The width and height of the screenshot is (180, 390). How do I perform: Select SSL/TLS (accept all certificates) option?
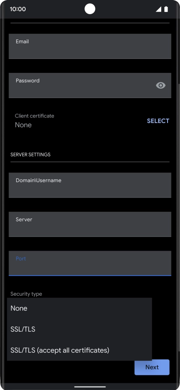pyautogui.click(x=79, y=350)
